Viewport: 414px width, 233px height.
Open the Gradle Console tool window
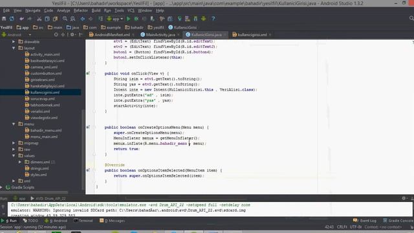[398, 221]
